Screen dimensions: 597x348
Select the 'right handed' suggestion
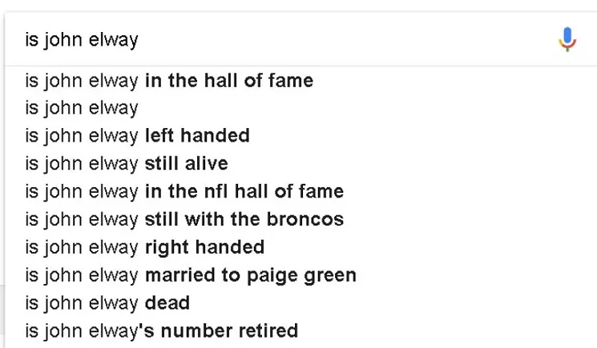[x=301, y=247]
